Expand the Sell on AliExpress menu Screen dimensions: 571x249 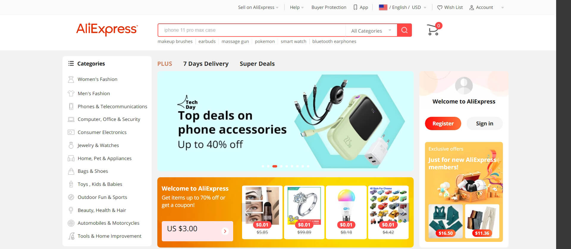tap(258, 7)
